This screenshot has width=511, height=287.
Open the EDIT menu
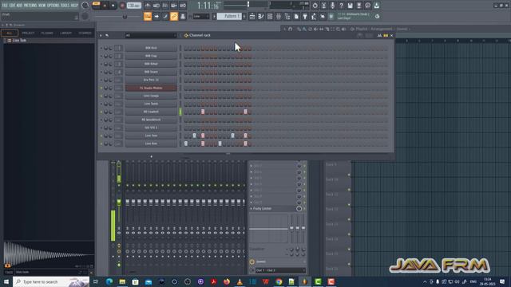(12, 6)
